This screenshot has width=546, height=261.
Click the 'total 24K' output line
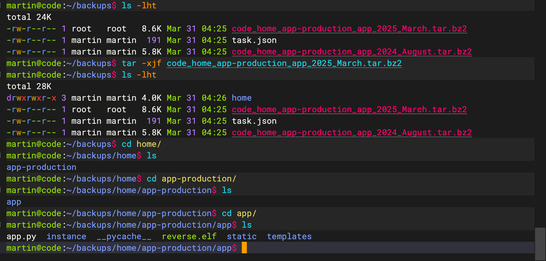(x=29, y=17)
